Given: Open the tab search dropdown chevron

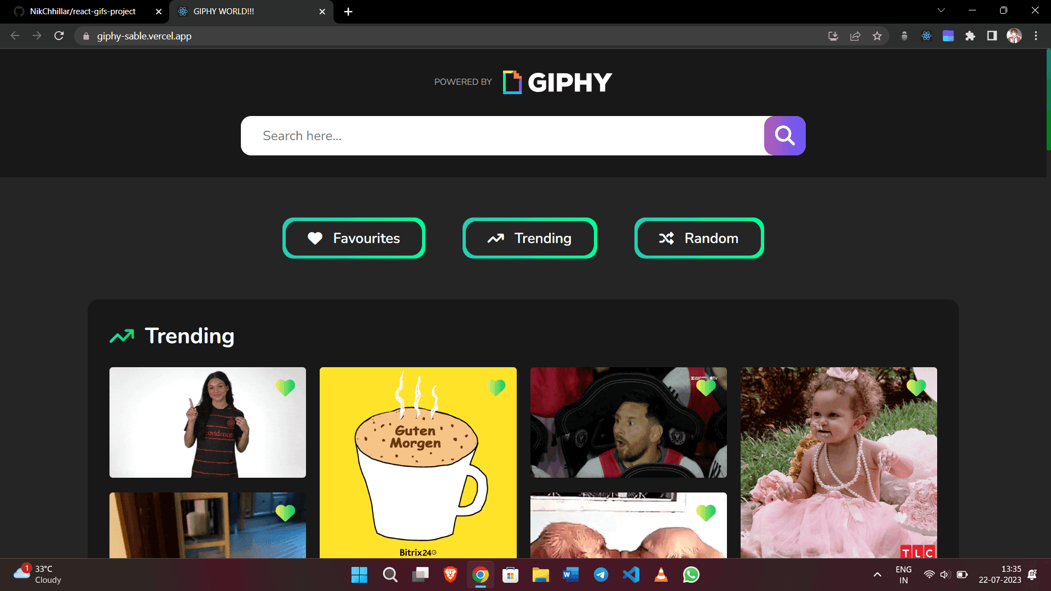Looking at the screenshot, I should 941,10.
